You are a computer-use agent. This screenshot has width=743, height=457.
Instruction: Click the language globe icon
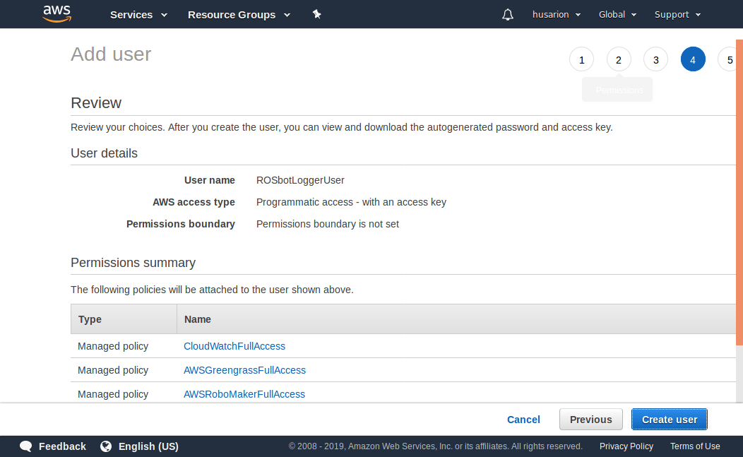pyautogui.click(x=106, y=446)
